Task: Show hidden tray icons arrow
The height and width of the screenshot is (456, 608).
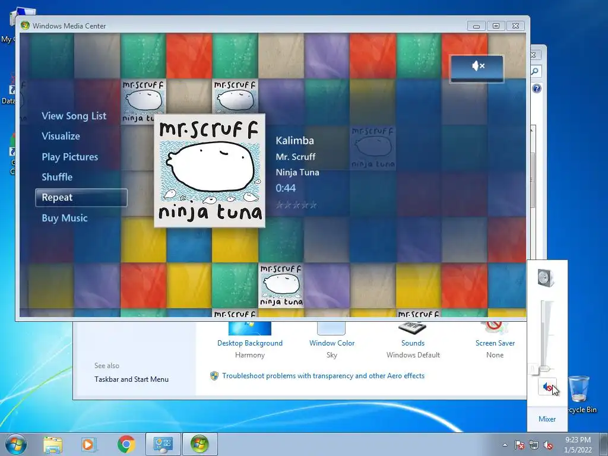Action: click(x=505, y=445)
